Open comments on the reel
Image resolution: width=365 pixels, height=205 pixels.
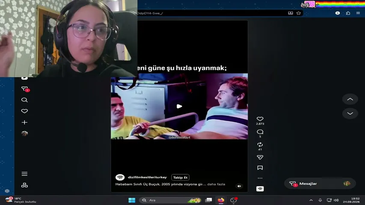(x=260, y=132)
